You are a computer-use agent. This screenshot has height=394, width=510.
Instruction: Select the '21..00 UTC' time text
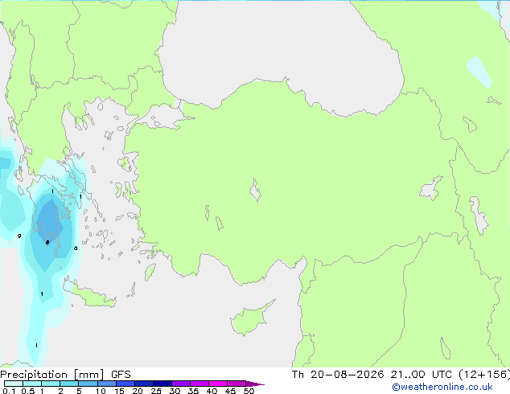point(422,375)
